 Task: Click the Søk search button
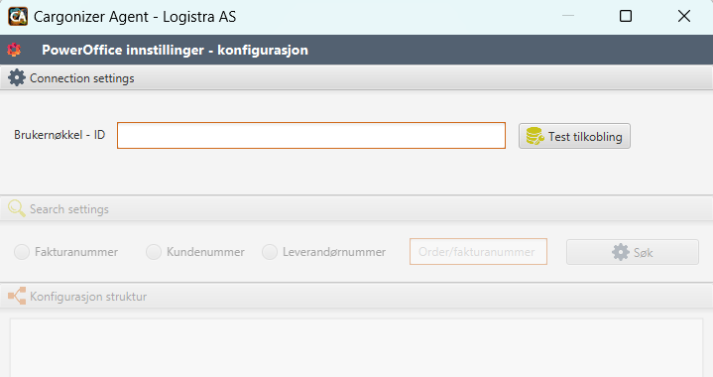[632, 252]
